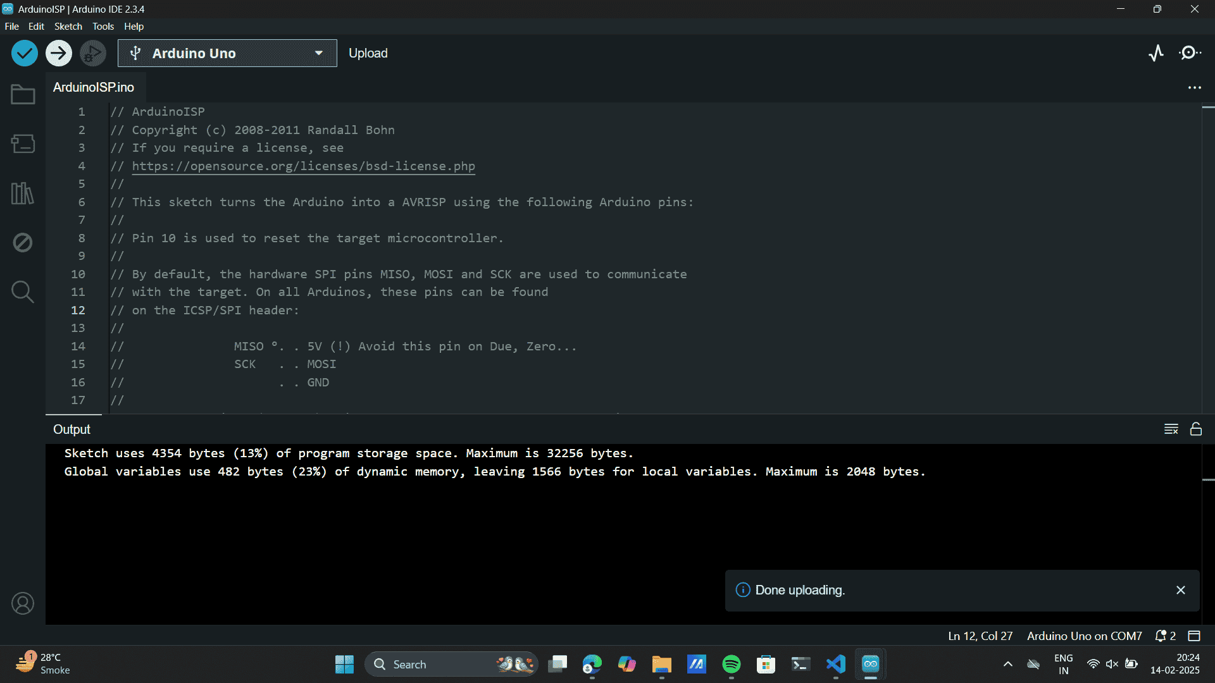Click the Arduino IDE taskbar icon
This screenshot has width=1215, height=683.
pos(871,664)
